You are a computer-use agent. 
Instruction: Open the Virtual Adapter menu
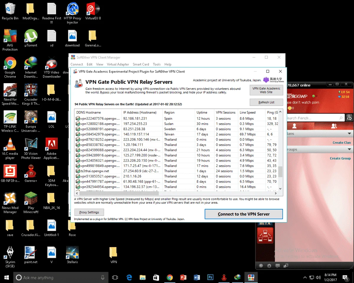coord(118,64)
